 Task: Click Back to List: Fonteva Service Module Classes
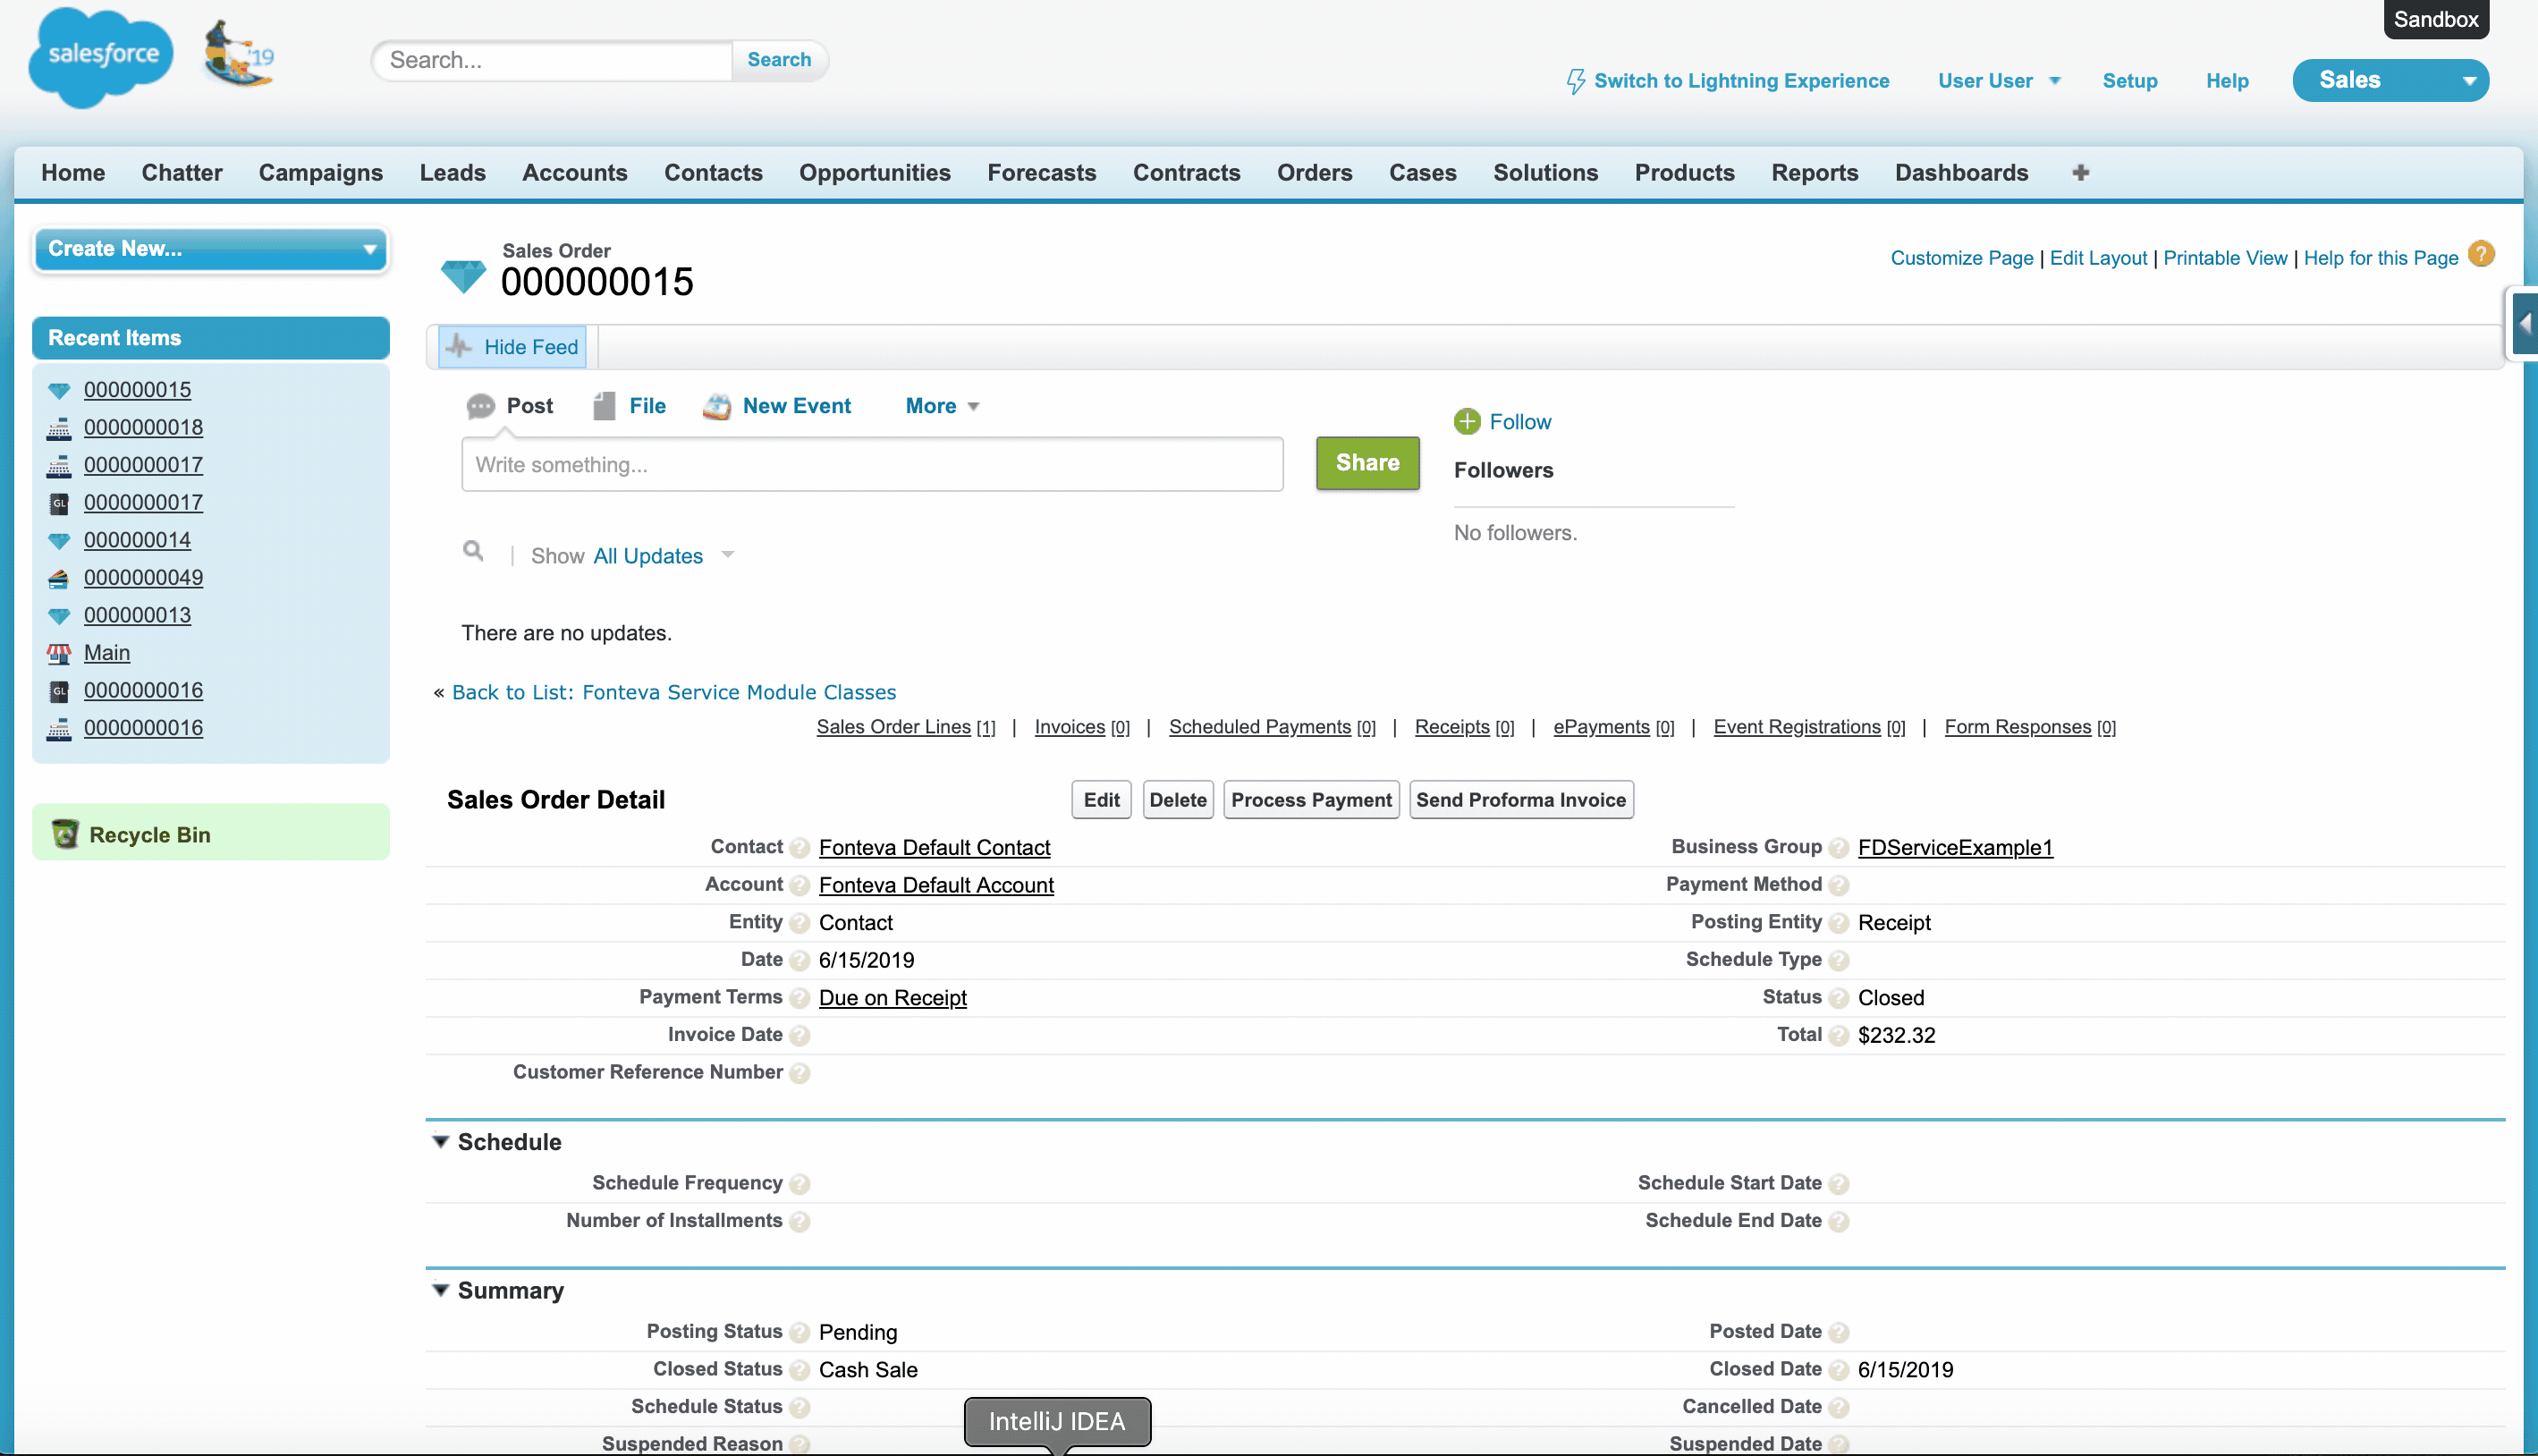[673, 692]
